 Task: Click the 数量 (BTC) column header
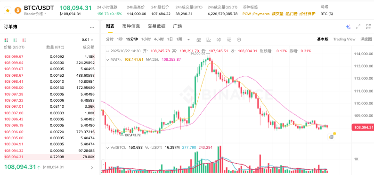point(55,47)
